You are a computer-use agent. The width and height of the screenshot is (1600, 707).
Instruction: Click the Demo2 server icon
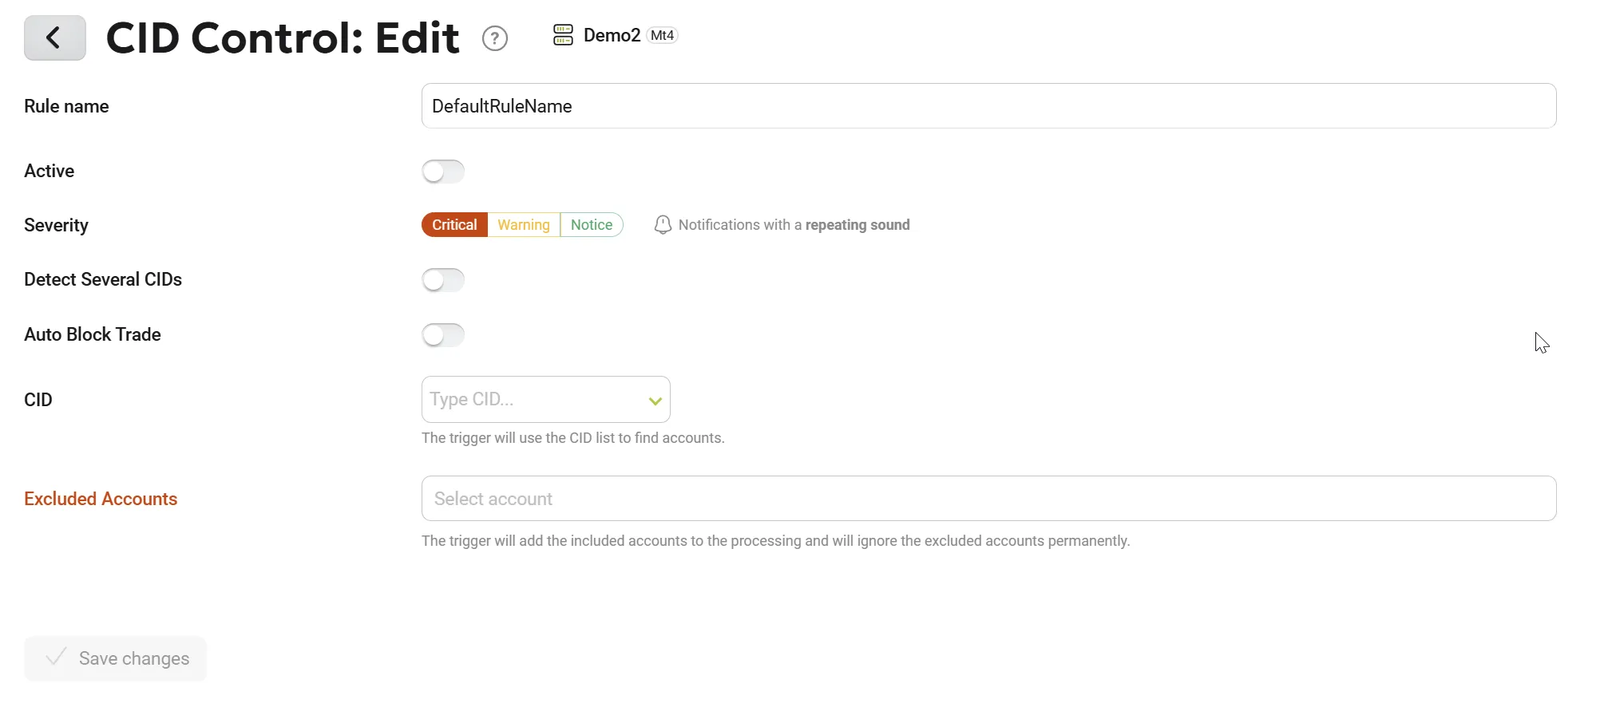(x=563, y=35)
